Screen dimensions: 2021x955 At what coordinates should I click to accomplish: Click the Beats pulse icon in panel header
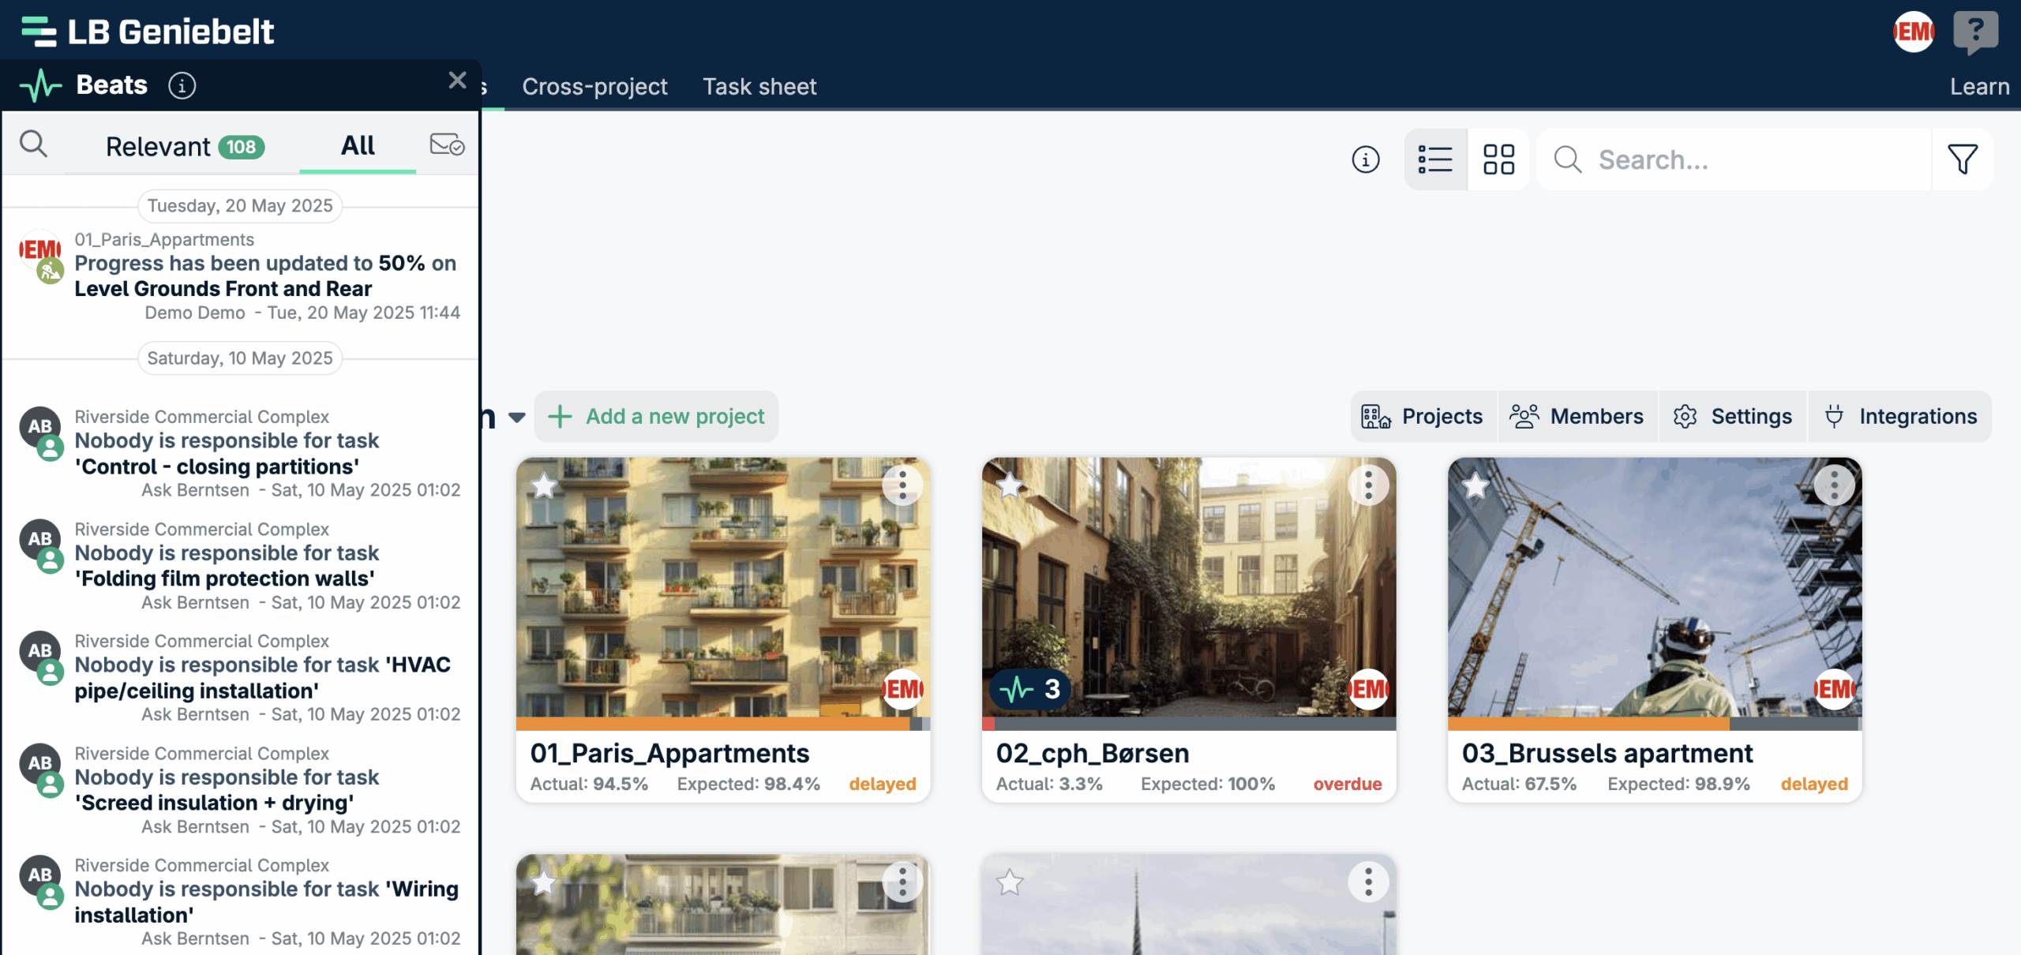[41, 85]
